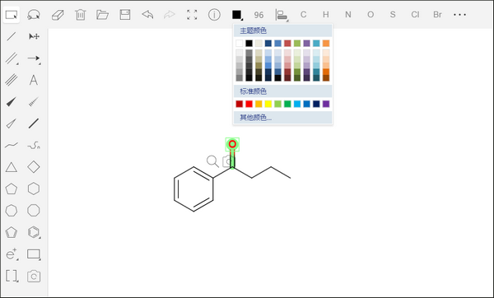Select the lasso selection tool

(34, 15)
